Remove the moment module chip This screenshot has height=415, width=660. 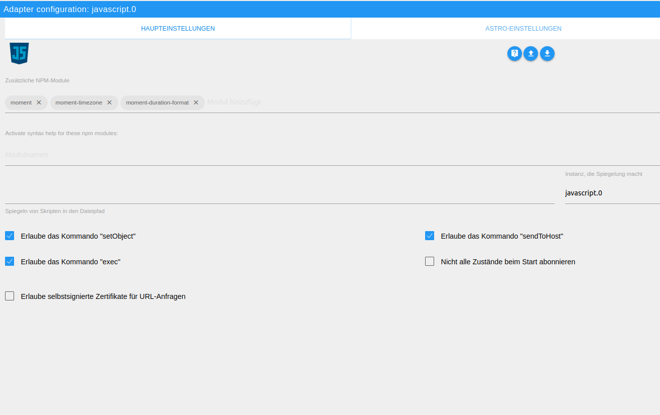(x=39, y=102)
